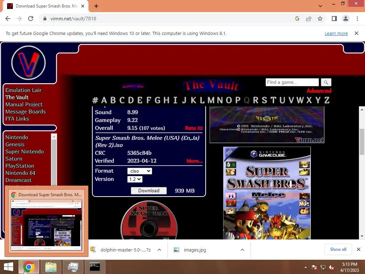Image resolution: width=365 pixels, height=274 pixels.
Task: Select Saturn system in sidebar
Action: [14, 159]
